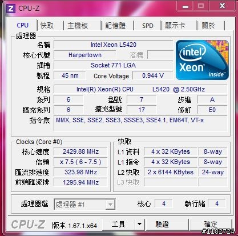238x236 pixels.
Task: Click the Core Voltage 0.944 V field
Action: coord(152,75)
